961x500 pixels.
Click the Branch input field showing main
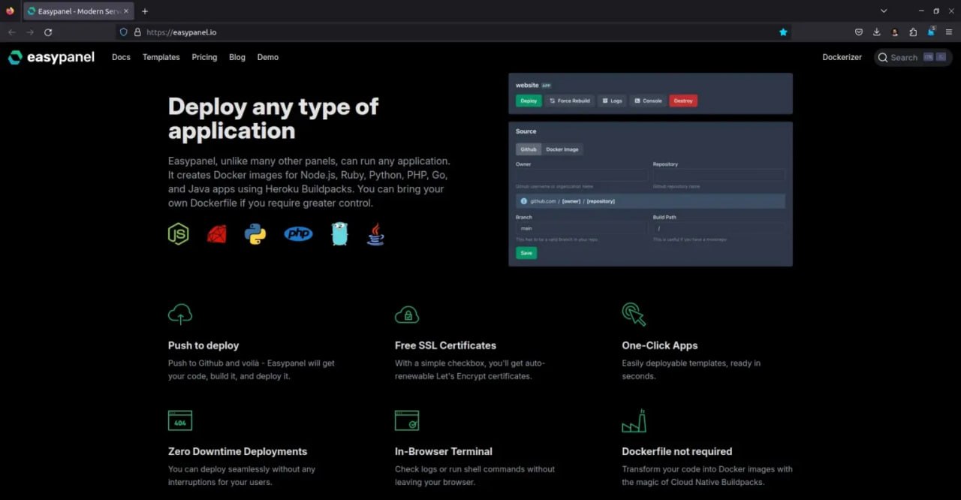(578, 228)
